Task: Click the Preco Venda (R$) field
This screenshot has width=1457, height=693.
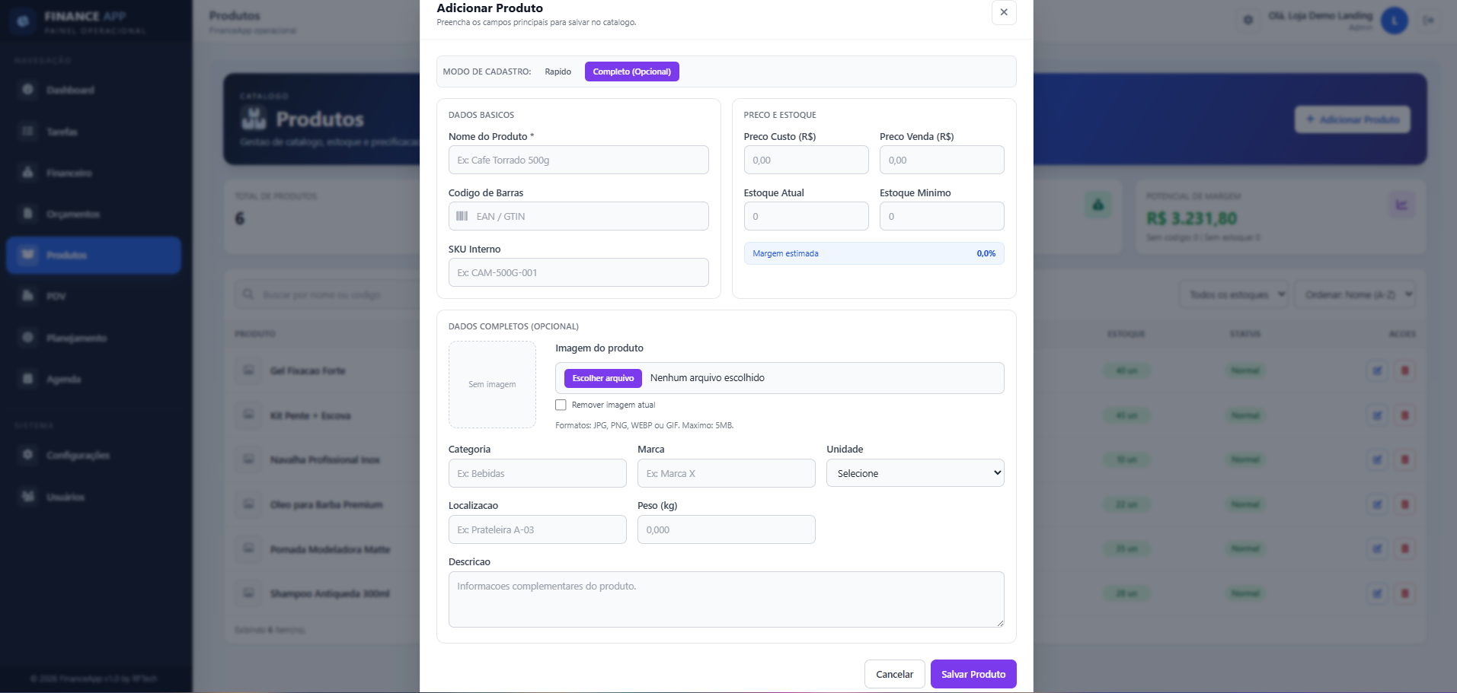Action: (941, 160)
